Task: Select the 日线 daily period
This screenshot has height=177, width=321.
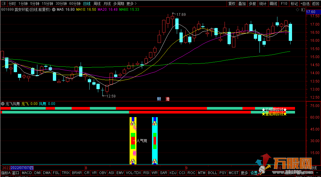Action: click(87, 4)
